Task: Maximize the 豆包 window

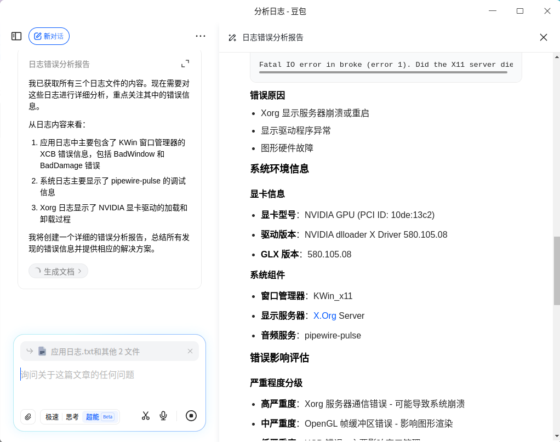Action: point(520,11)
